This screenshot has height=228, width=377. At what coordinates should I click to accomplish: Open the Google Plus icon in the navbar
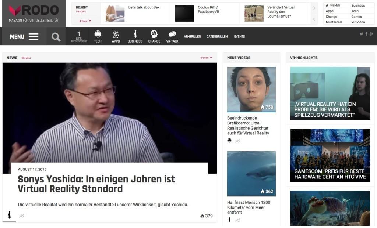click(x=371, y=34)
